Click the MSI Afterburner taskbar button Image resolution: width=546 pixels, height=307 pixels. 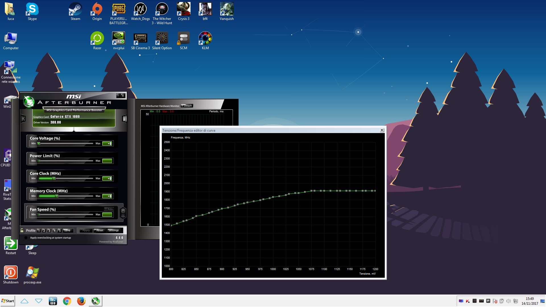[x=96, y=301]
